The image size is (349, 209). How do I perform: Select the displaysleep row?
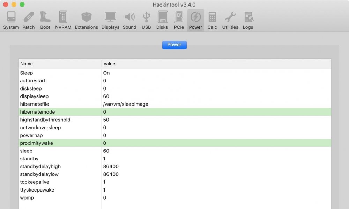pyautogui.click(x=175, y=96)
